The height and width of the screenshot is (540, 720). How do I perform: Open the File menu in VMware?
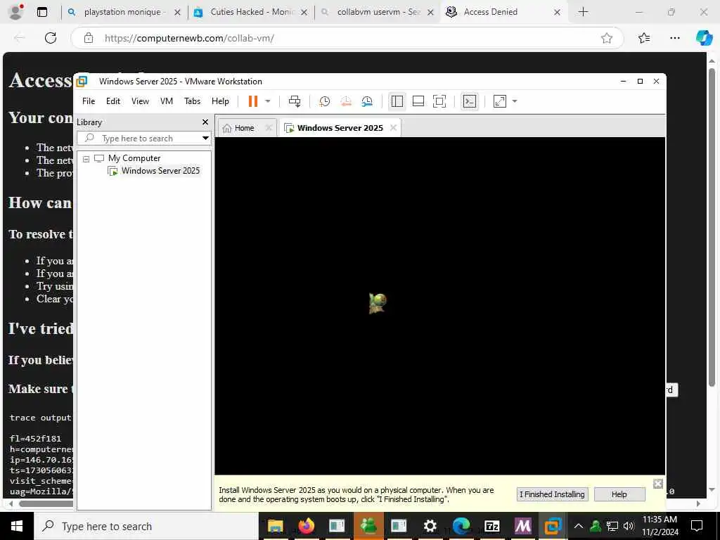coord(89,101)
